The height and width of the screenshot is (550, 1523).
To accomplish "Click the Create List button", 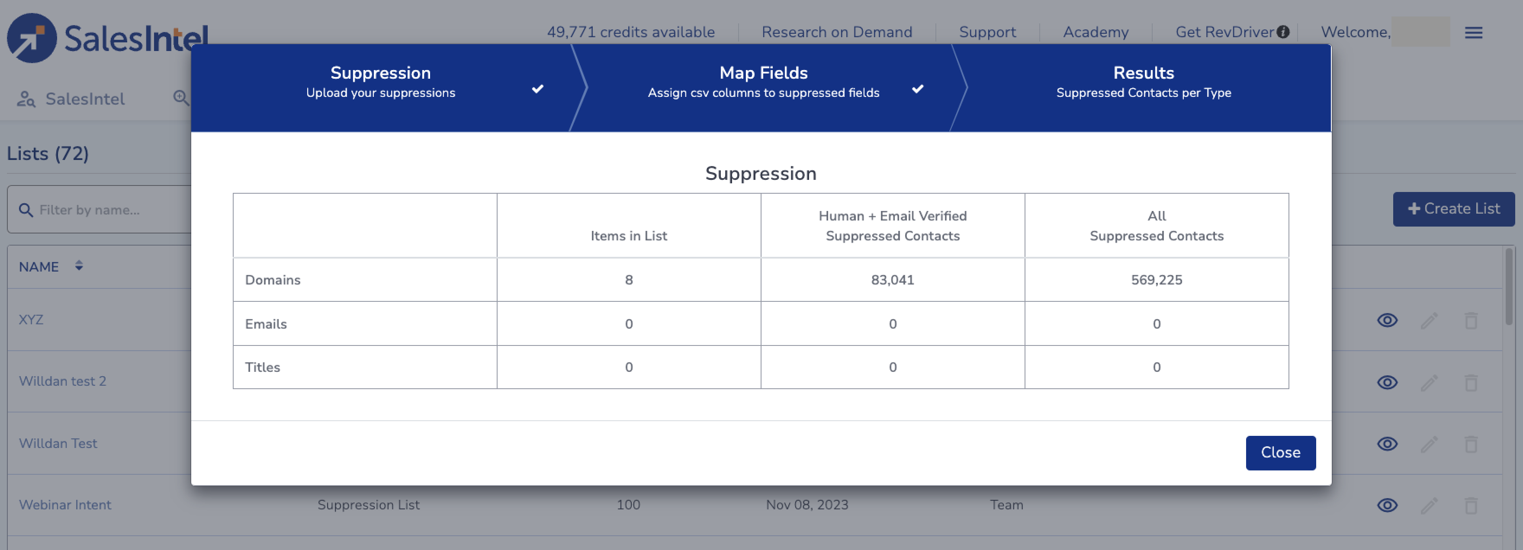I will click(1453, 208).
